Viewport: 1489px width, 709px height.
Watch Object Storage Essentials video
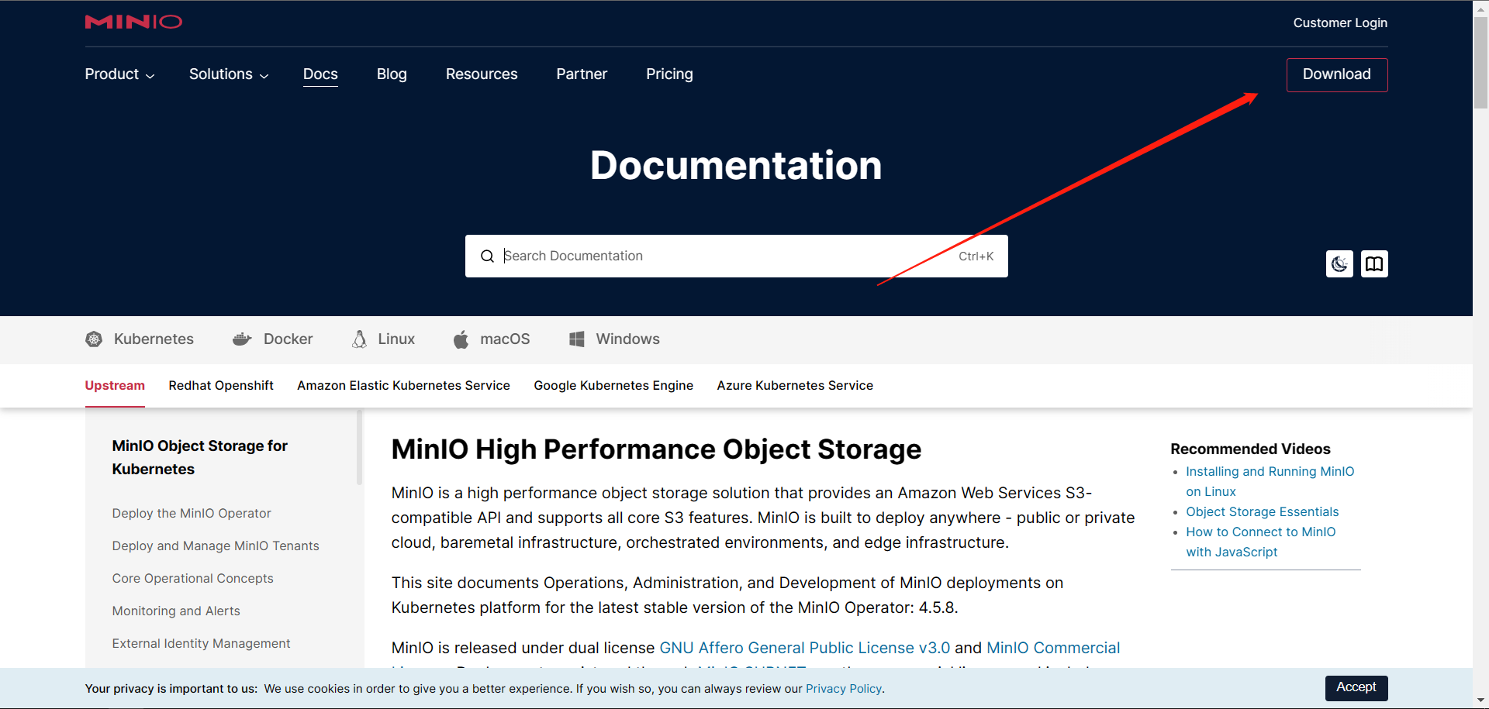pos(1262,512)
